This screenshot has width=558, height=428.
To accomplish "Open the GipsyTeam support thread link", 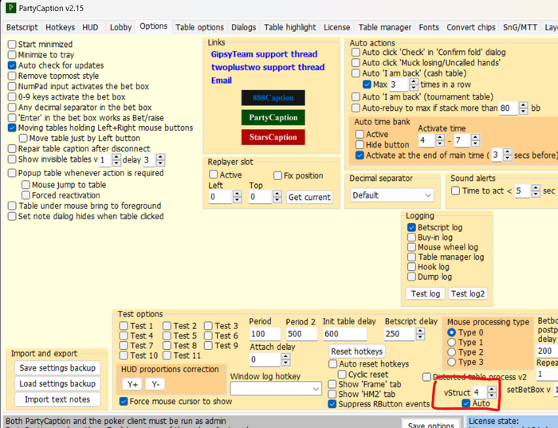I will tap(263, 54).
